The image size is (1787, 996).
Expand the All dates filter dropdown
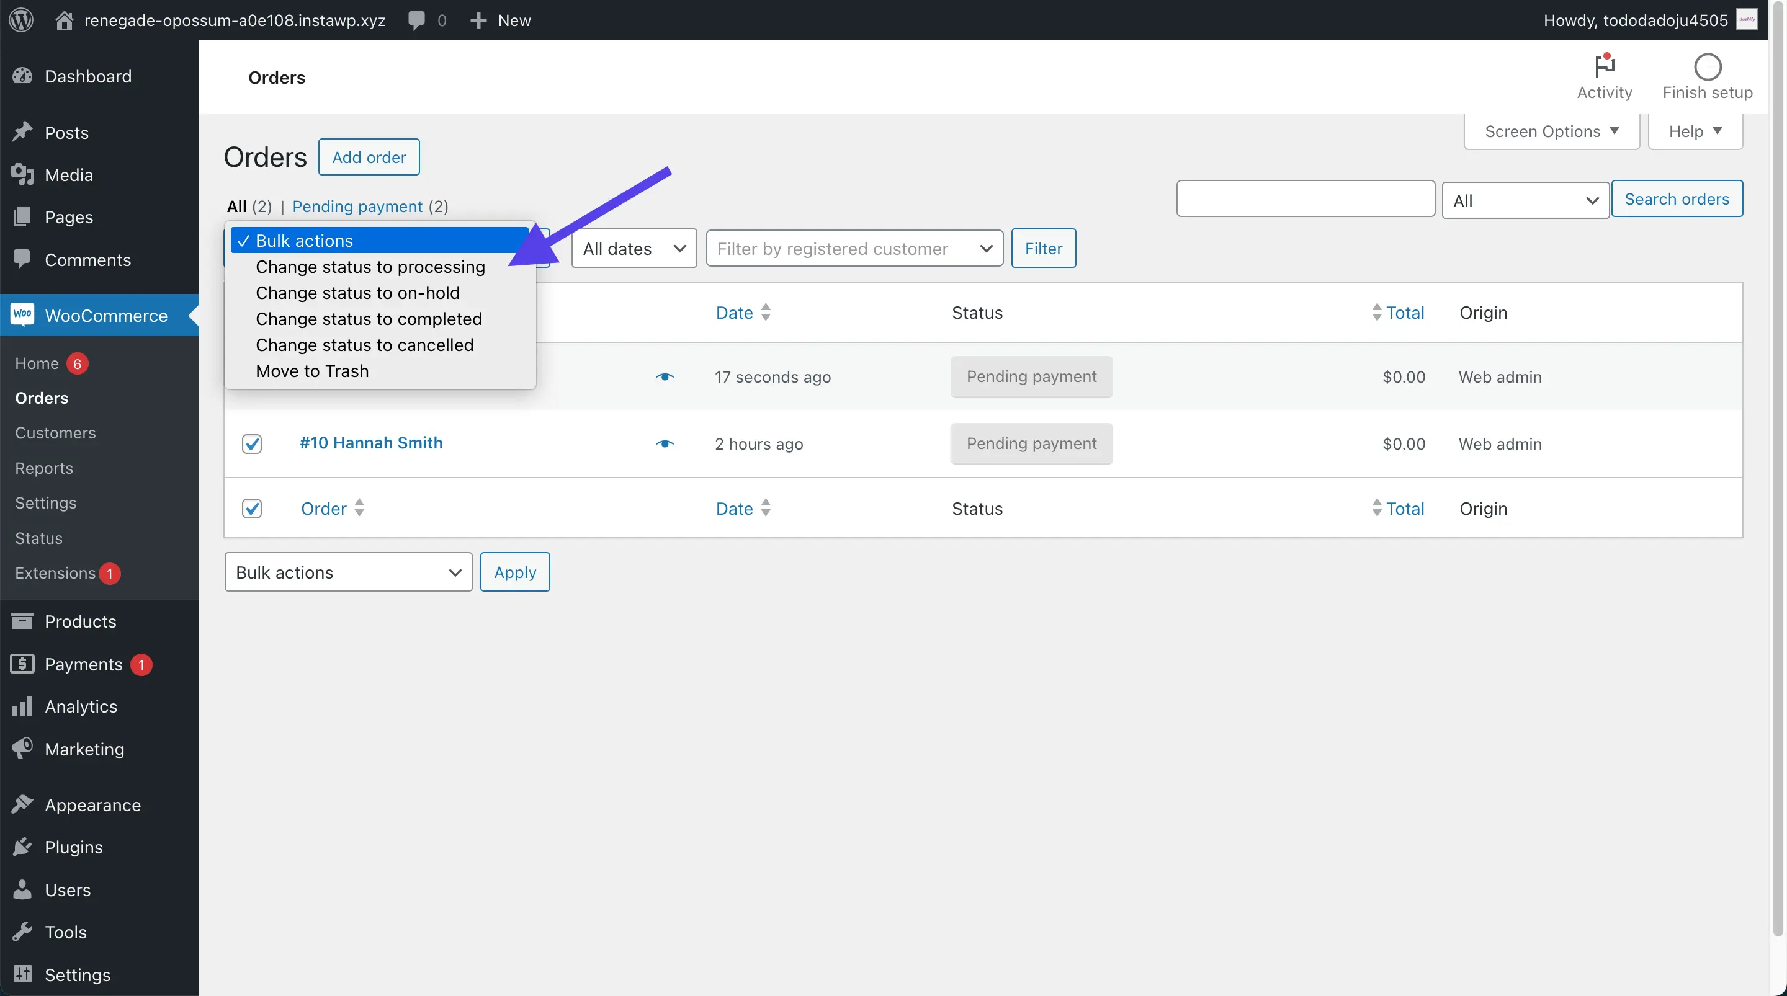pyautogui.click(x=633, y=247)
